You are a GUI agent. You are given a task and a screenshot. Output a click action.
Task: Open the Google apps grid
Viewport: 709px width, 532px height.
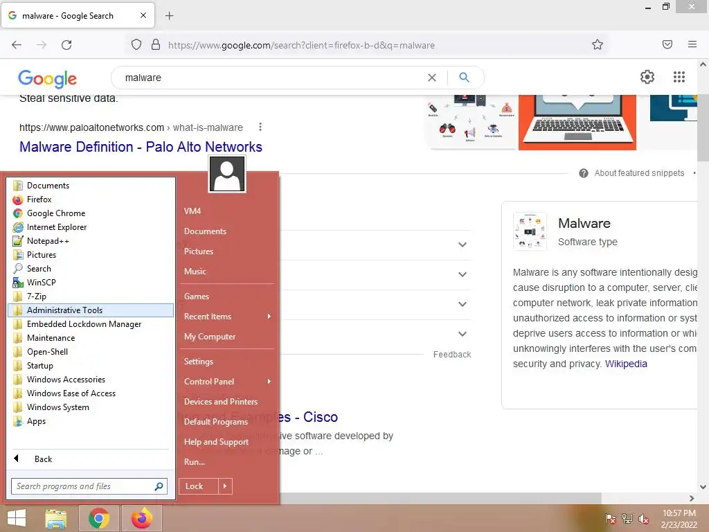(679, 77)
